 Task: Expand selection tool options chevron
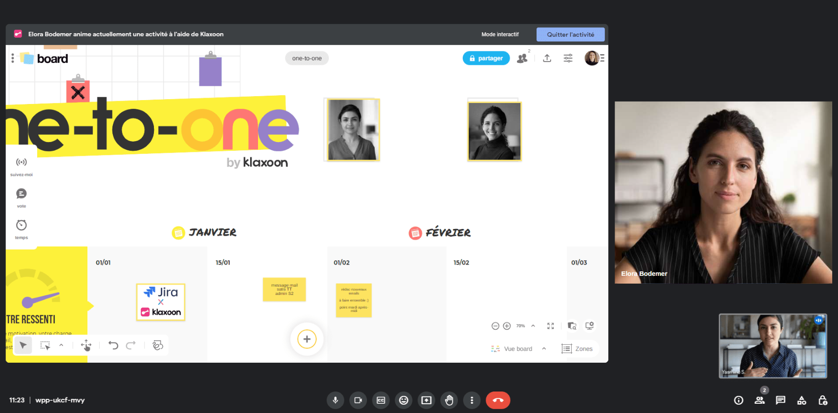click(x=61, y=345)
